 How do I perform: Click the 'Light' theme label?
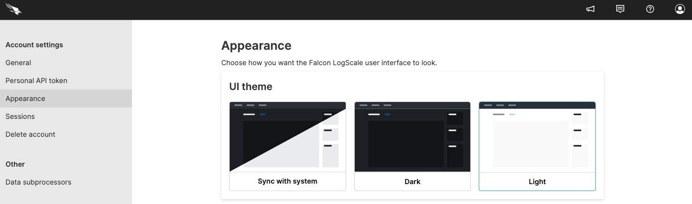tap(537, 182)
